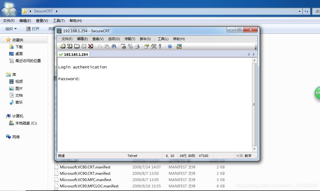Expand the toolbar overflow chevron

tap(256, 48)
